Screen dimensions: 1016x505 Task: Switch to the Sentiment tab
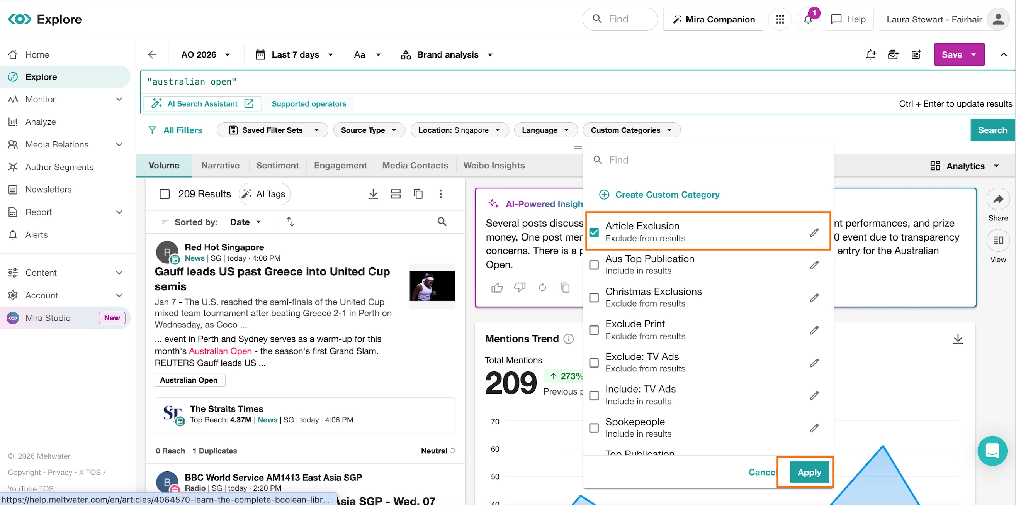tap(277, 166)
